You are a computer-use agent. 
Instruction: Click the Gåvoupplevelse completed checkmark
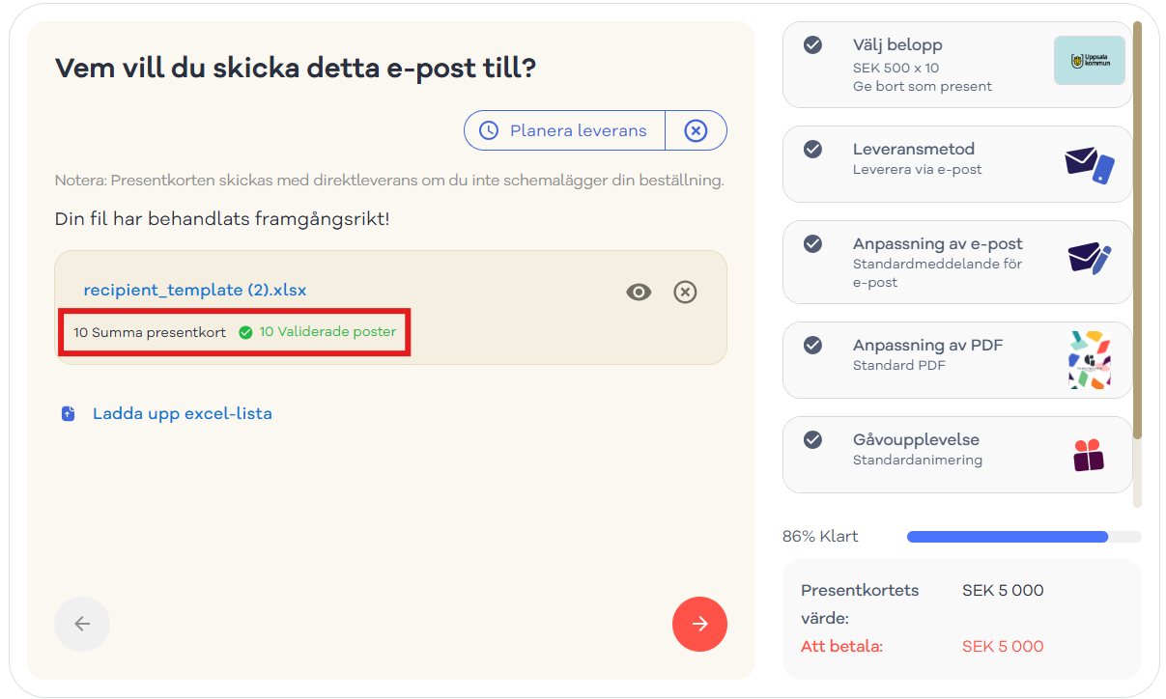click(x=813, y=439)
